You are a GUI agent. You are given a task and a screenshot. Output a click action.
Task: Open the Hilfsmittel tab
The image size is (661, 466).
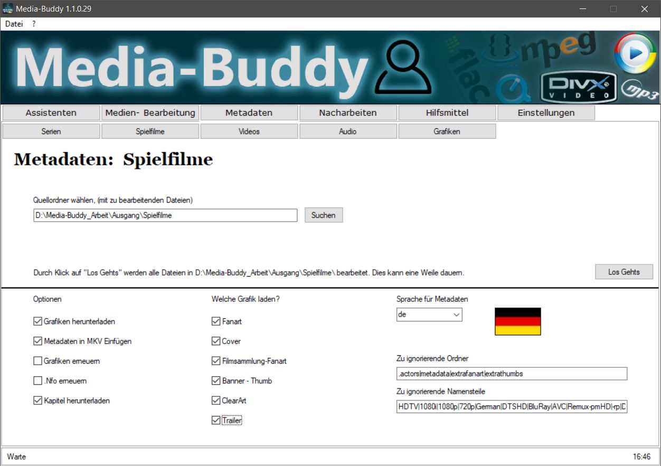click(447, 112)
